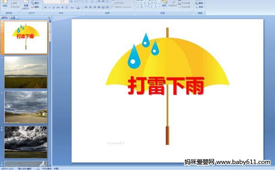This screenshot has height=170, width=275.
Task: Open the font color swatch button
Action: pos(78,7)
